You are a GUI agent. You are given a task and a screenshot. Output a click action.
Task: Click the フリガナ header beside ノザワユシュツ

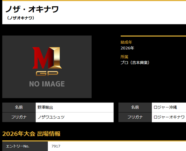[19, 117]
